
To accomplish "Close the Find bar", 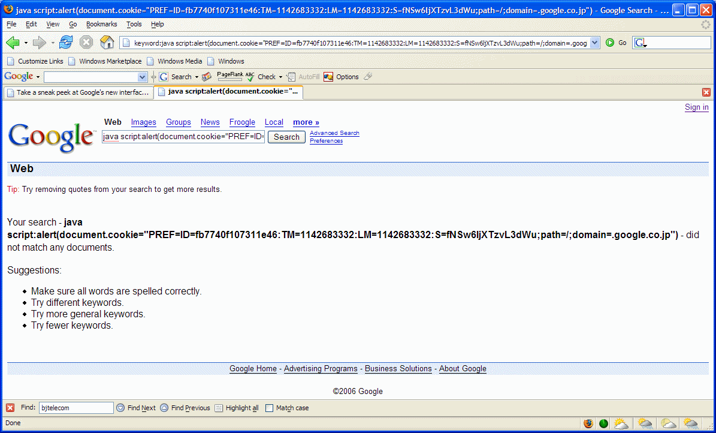I will 10,407.
